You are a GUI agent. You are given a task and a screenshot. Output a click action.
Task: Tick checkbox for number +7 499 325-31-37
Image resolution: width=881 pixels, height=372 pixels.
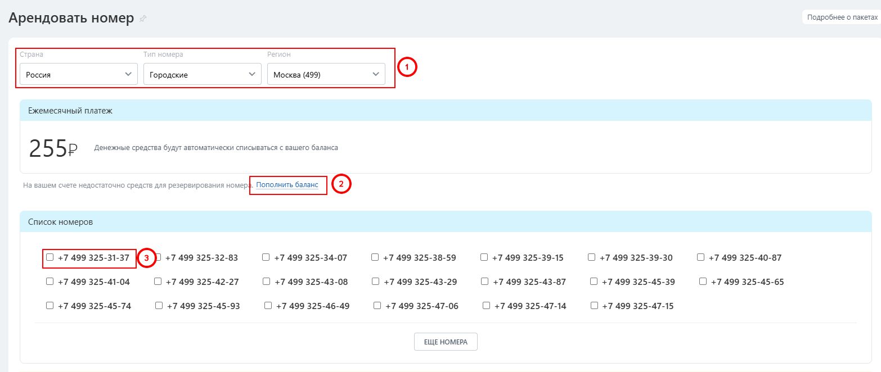(x=50, y=257)
